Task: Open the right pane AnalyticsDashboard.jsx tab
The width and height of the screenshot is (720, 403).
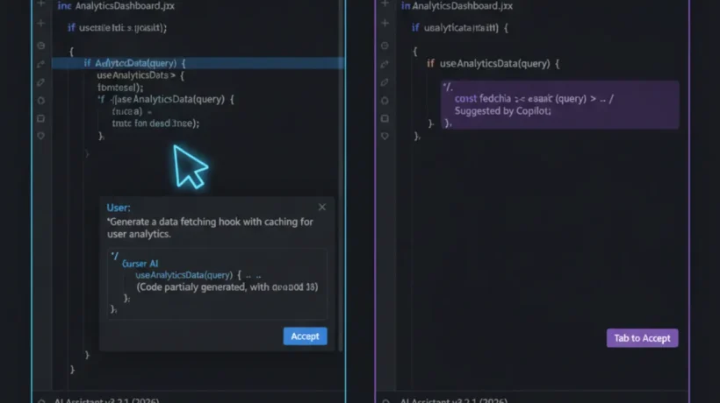Action: click(462, 6)
